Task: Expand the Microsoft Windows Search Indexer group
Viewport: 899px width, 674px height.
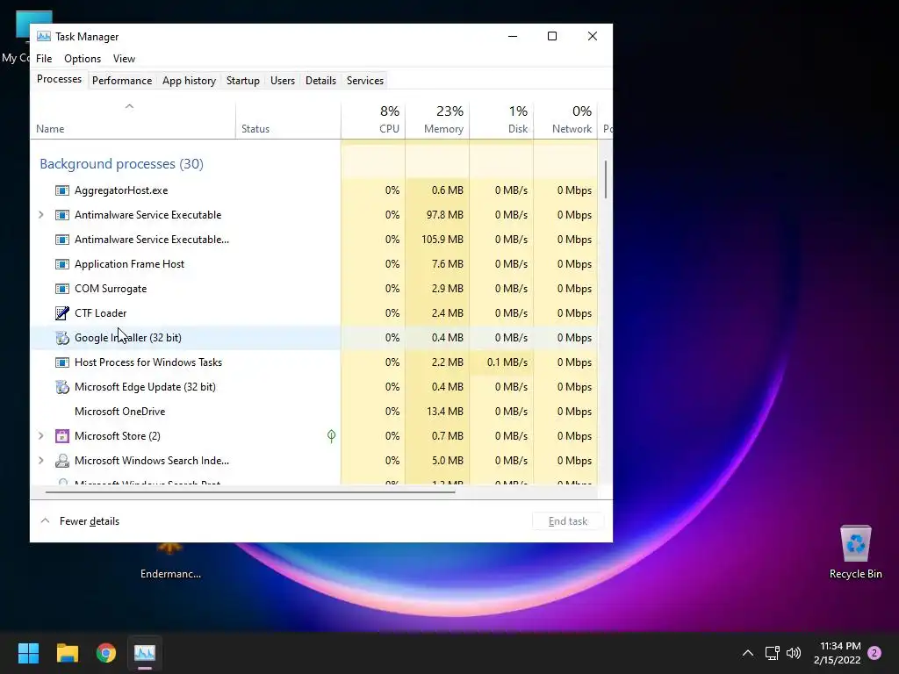Action: pos(40,461)
